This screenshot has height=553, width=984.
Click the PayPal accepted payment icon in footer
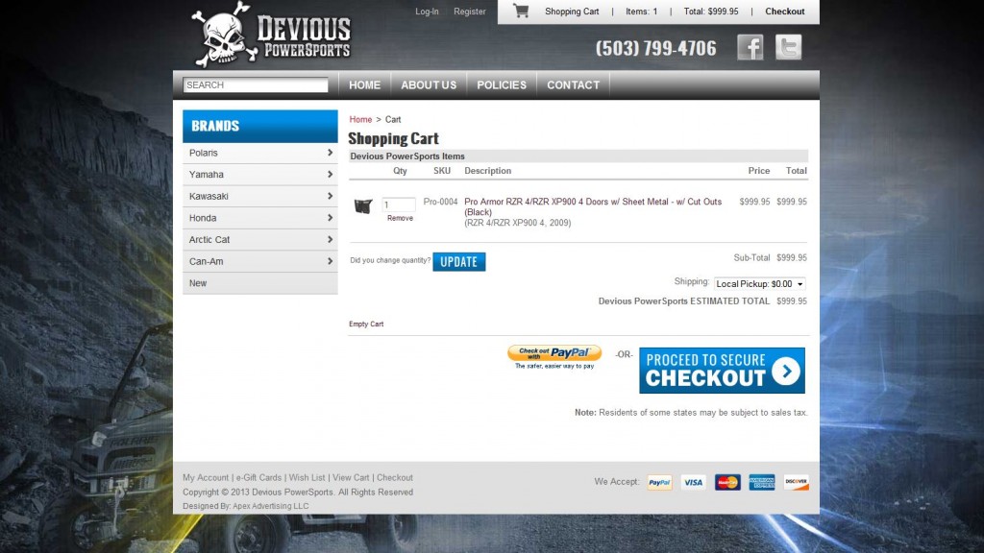click(x=658, y=482)
